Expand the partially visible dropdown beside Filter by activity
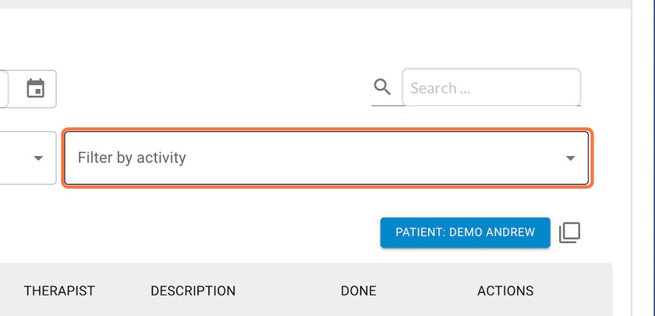Viewport: 655px width, 316px height. click(x=38, y=158)
